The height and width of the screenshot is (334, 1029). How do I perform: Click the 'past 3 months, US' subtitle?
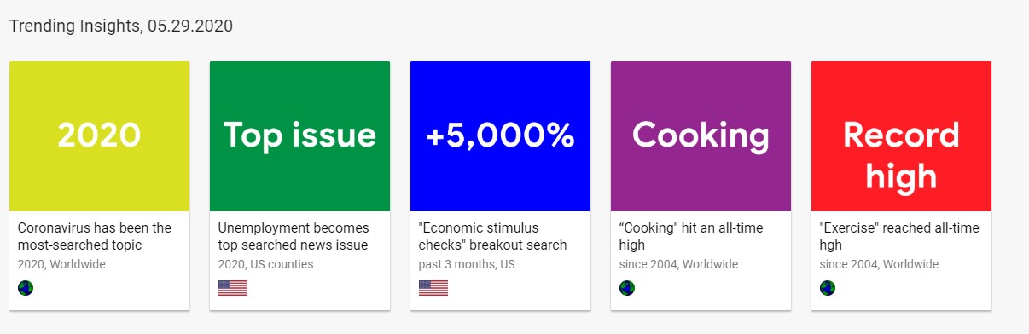466,264
